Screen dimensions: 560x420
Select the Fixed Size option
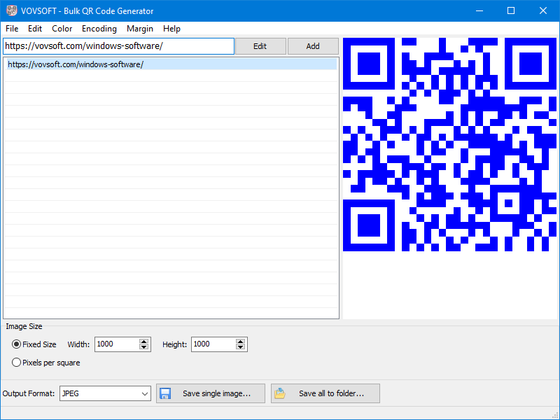(15, 344)
